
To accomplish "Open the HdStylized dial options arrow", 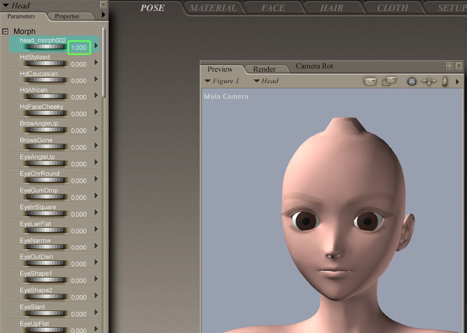I will click(96, 62).
